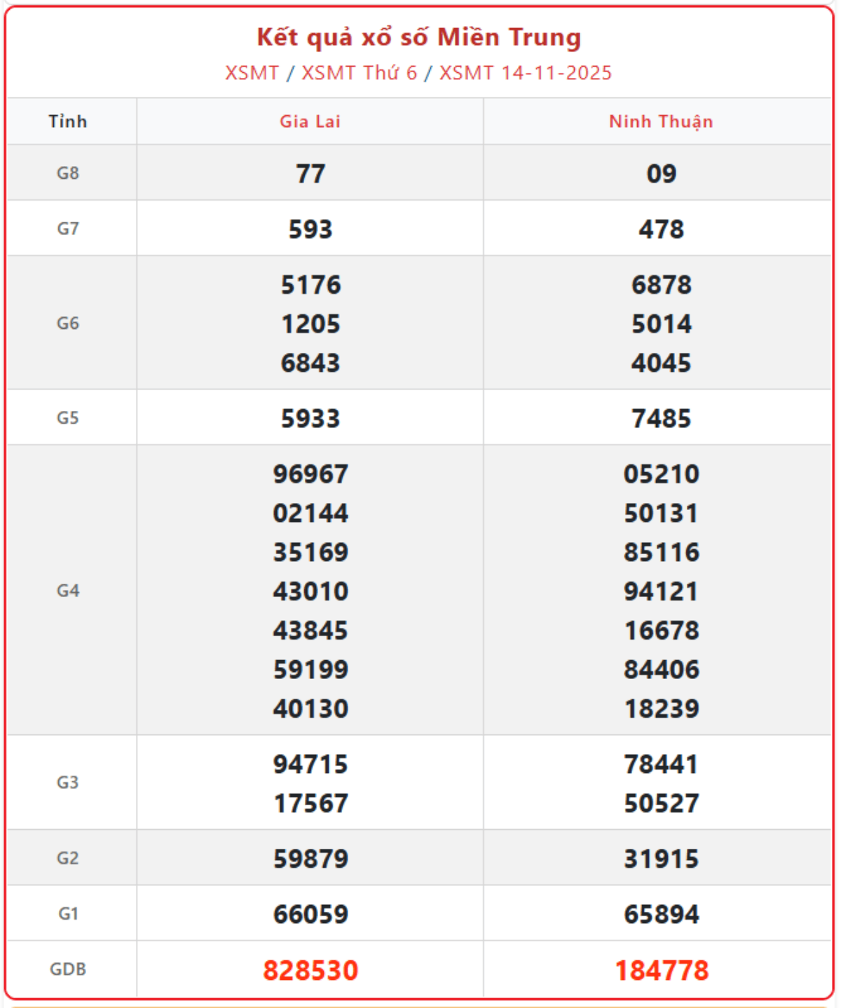Open the XSMT 14-11-2025 link
This screenshot has width=841, height=1008.
[x=525, y=73]
